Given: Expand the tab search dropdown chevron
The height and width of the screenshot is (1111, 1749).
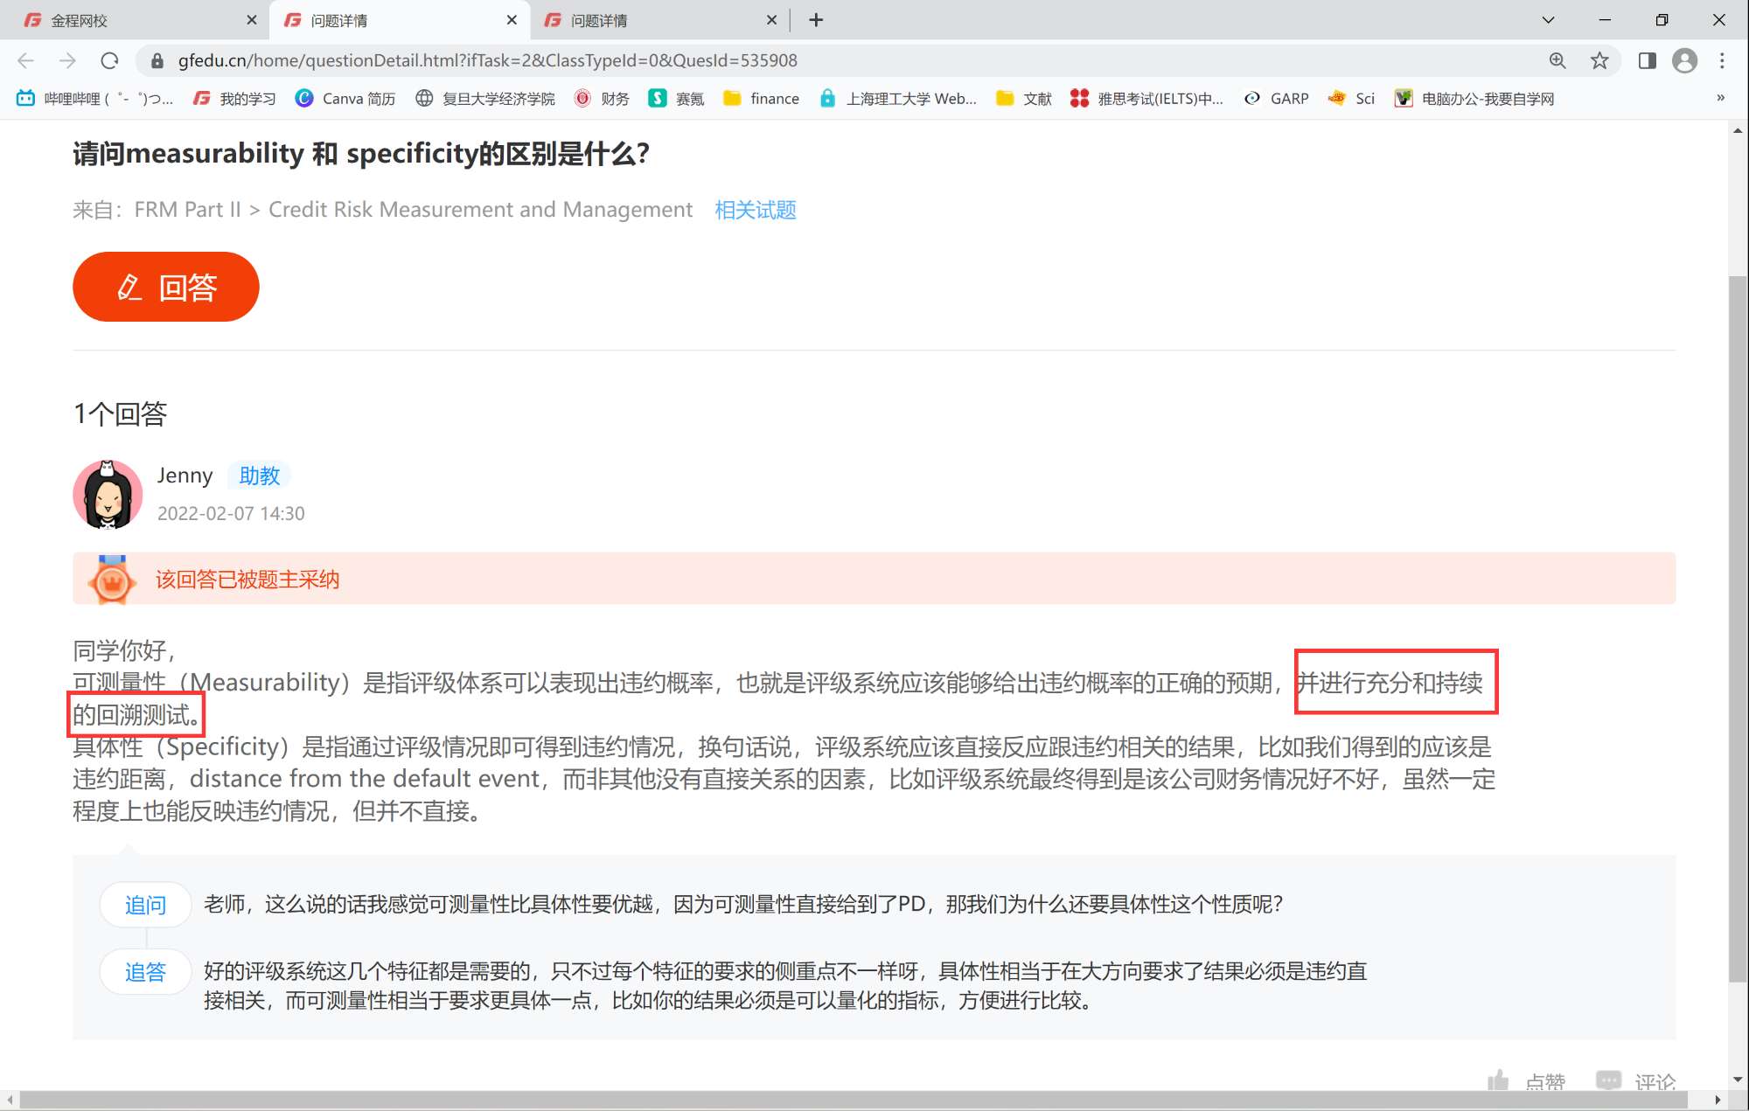Looking at the screenshot, I should (x=1548, y=20).
